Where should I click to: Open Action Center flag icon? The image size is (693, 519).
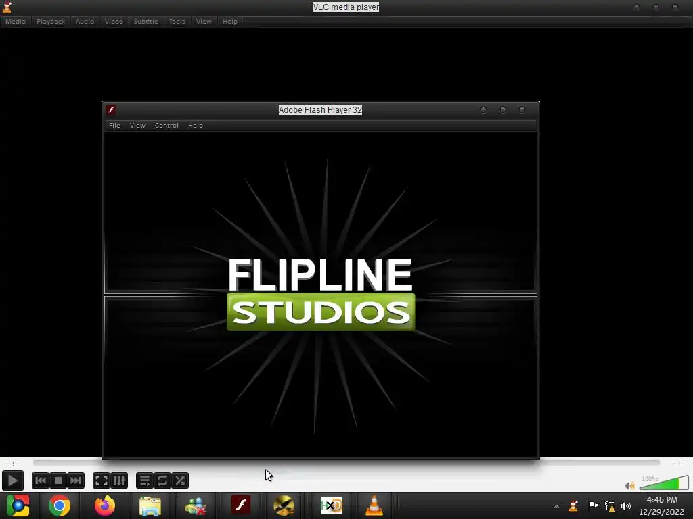tap(593, 505)
